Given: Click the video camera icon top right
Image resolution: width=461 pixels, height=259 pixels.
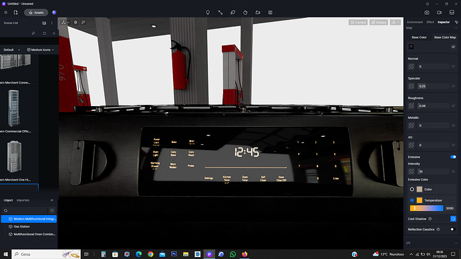Looking at the screenshot, I should pos(439,12).
